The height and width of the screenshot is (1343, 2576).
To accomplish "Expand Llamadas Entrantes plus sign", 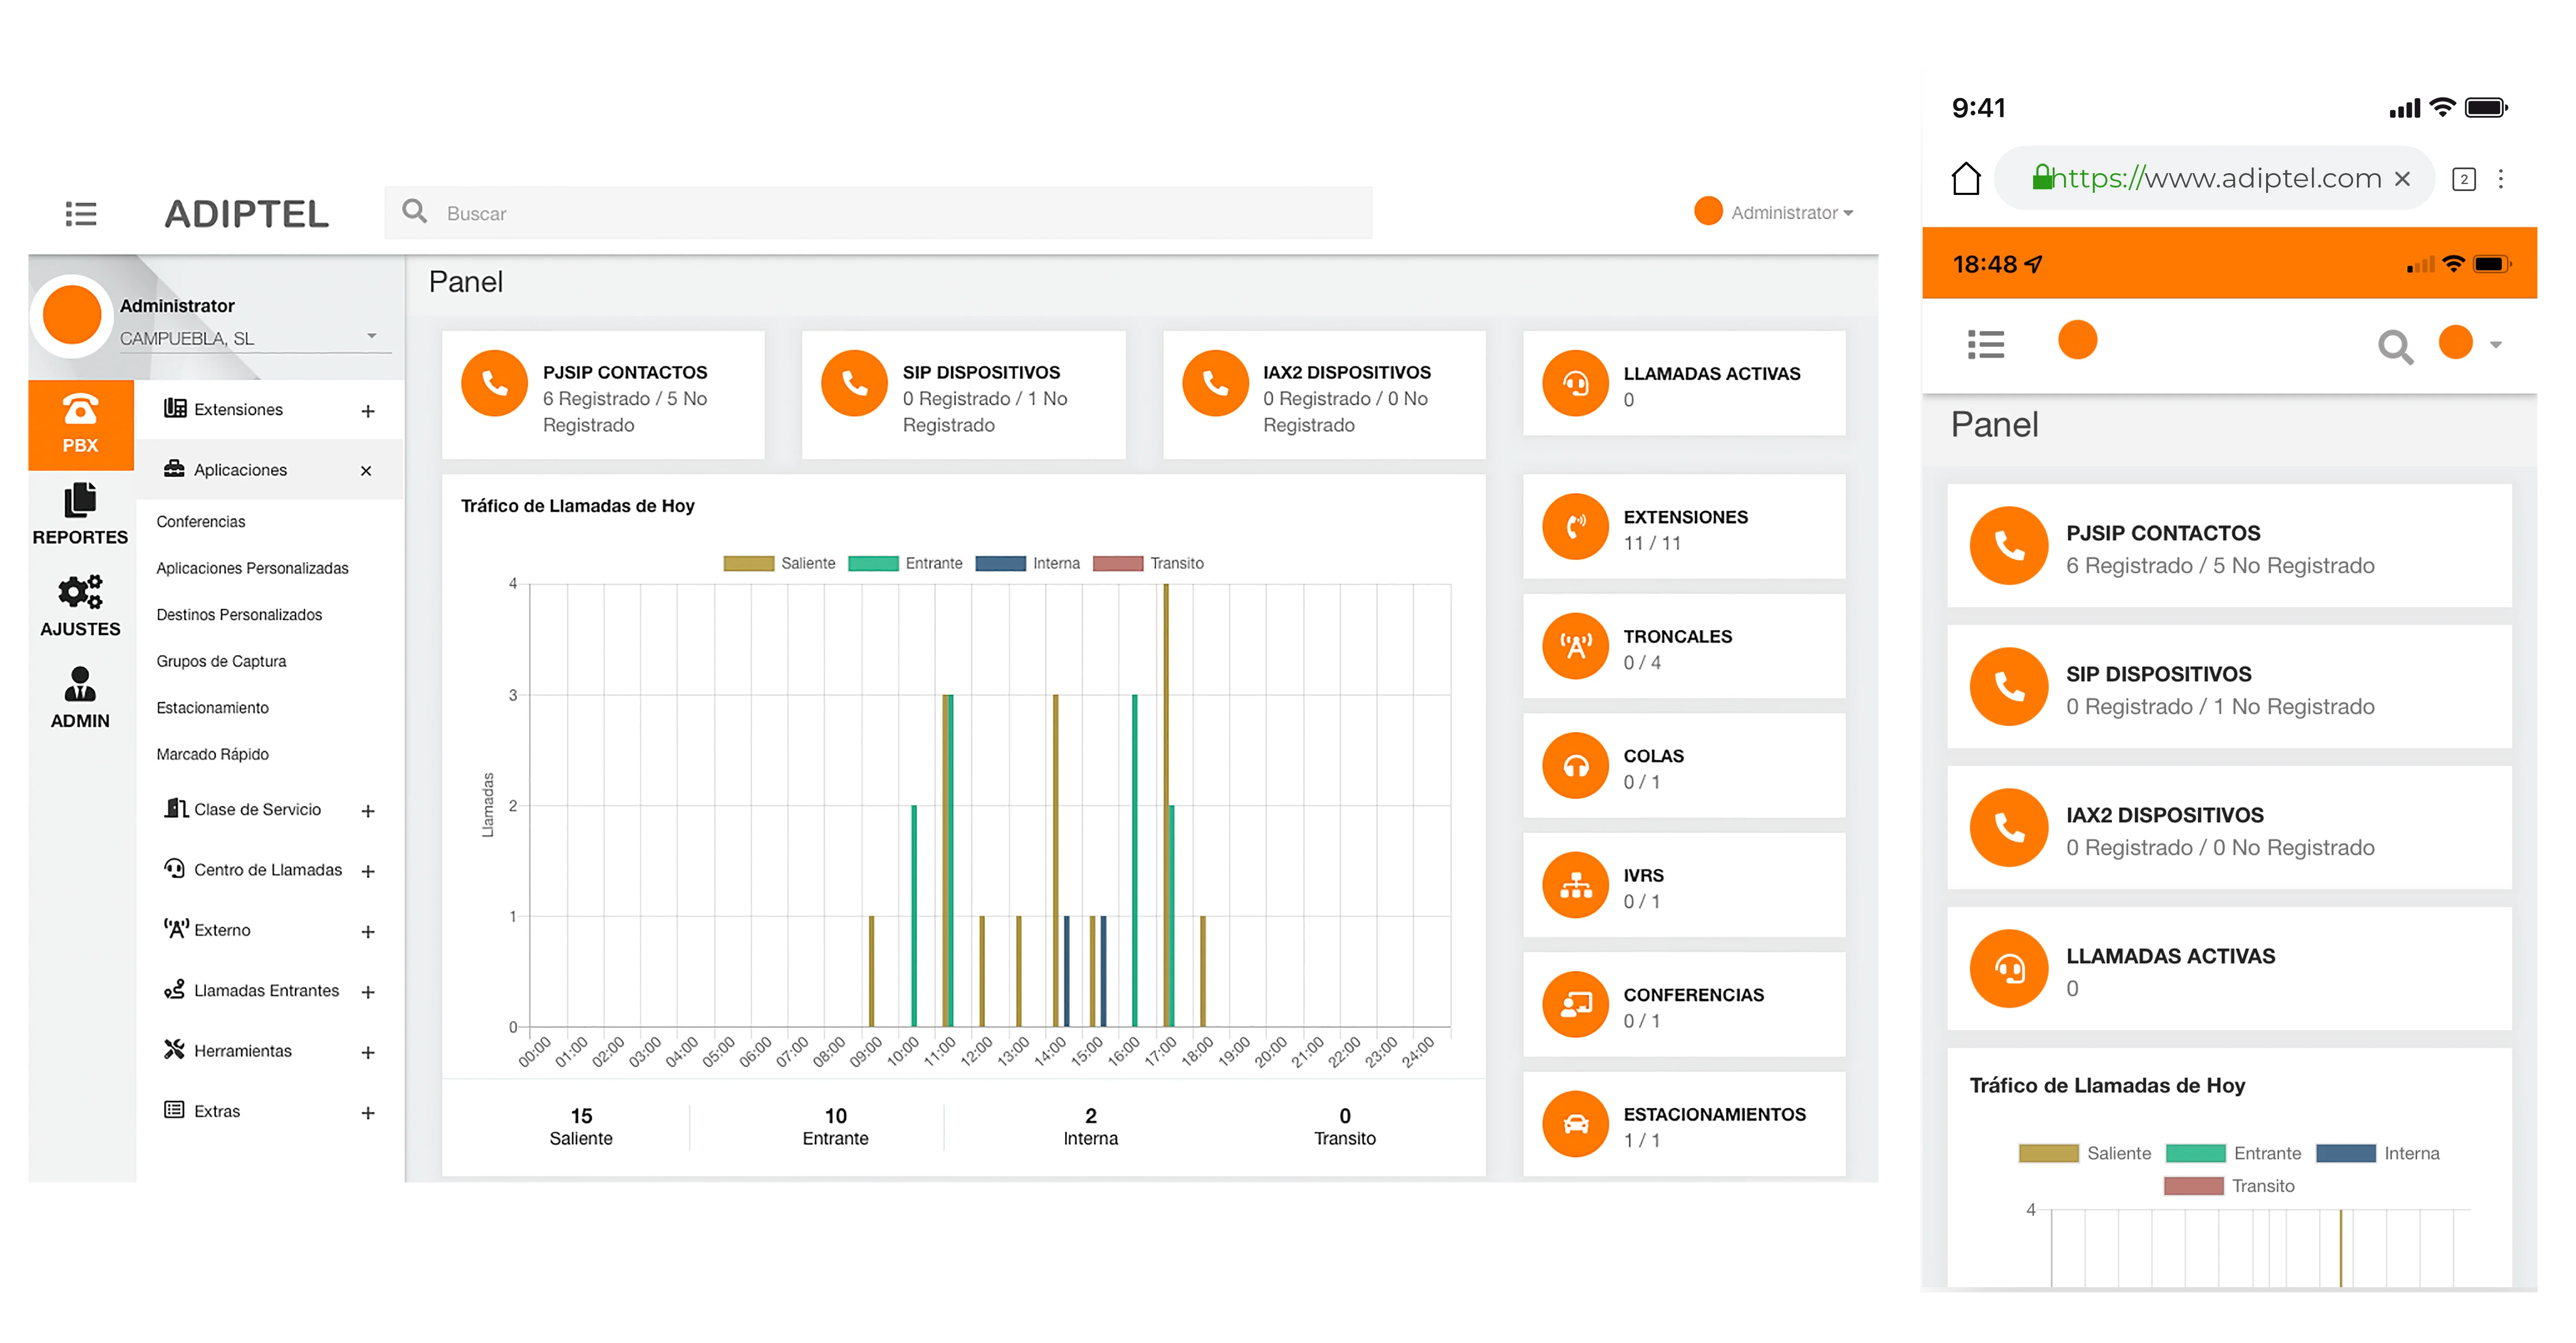I will [368, 992].
